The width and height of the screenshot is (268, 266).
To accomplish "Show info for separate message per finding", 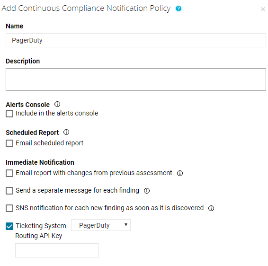I will pyautogui.click(x=147, y=191).
